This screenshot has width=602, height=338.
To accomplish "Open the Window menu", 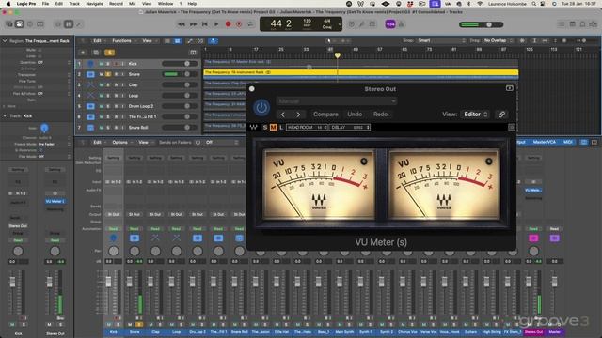I will (x=166, y=4).
